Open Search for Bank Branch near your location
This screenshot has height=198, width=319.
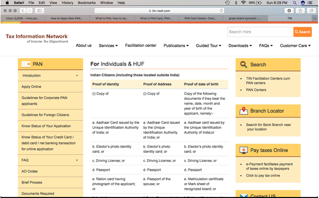click(269, 127)
